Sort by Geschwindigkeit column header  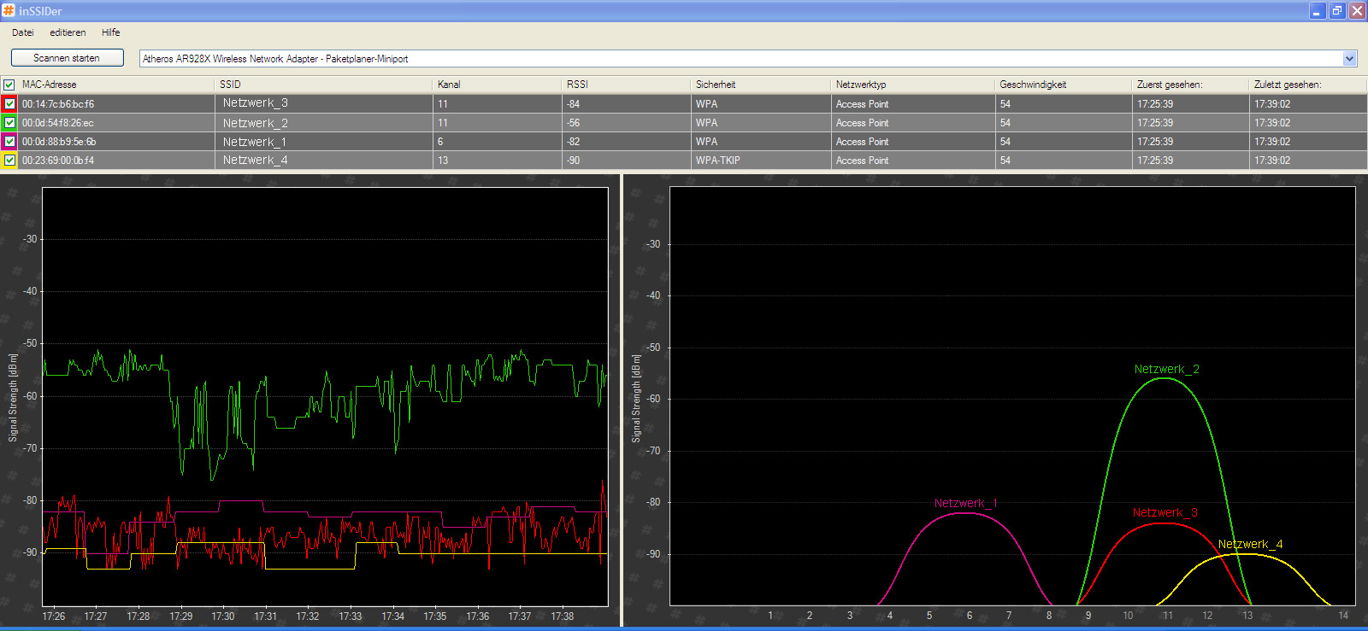[1063, 85]
